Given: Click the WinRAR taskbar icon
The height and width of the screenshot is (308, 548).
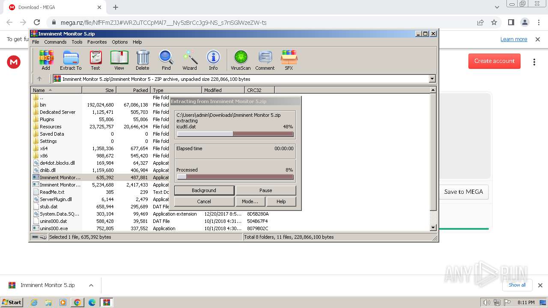Looking at the screenshot, I should tap(107, 302).
